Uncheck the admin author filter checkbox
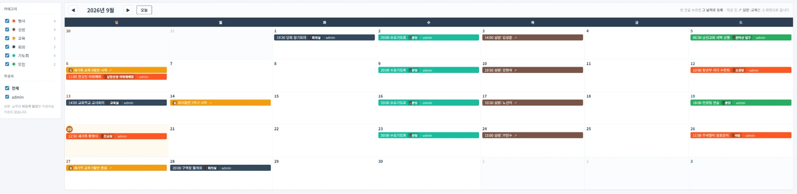Image resolution: width=797 pixels, height=194 pixels. [7, 97]
